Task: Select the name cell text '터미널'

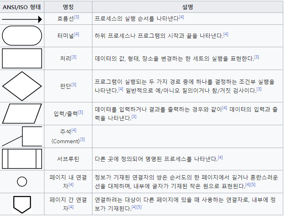Action: tap(66, 36)
